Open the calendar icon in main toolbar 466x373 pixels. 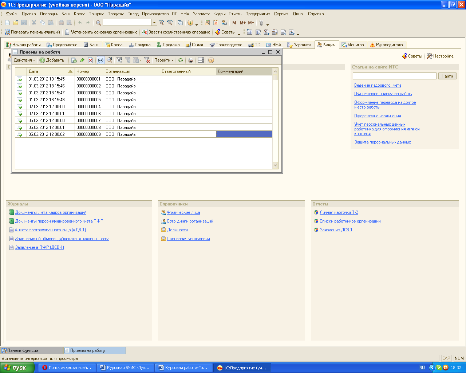click(x=216, y=23)
